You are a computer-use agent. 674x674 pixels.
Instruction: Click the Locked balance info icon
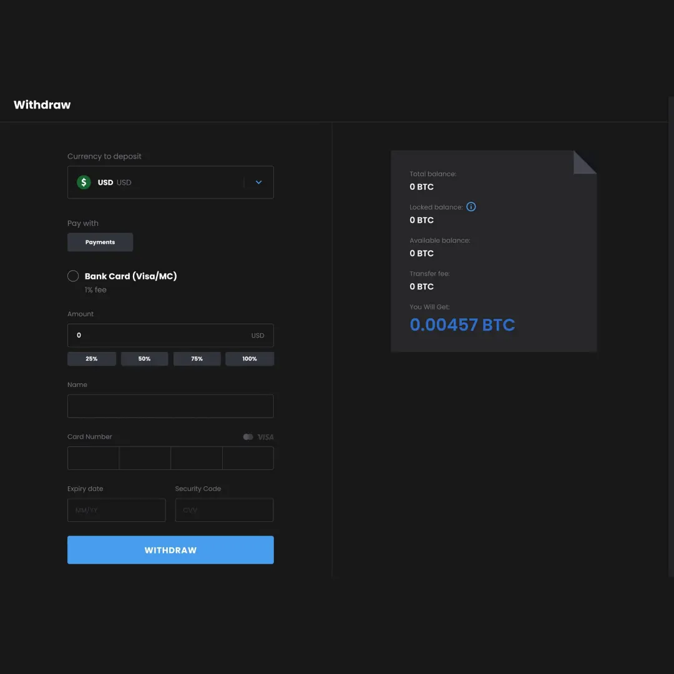(471, 207)
